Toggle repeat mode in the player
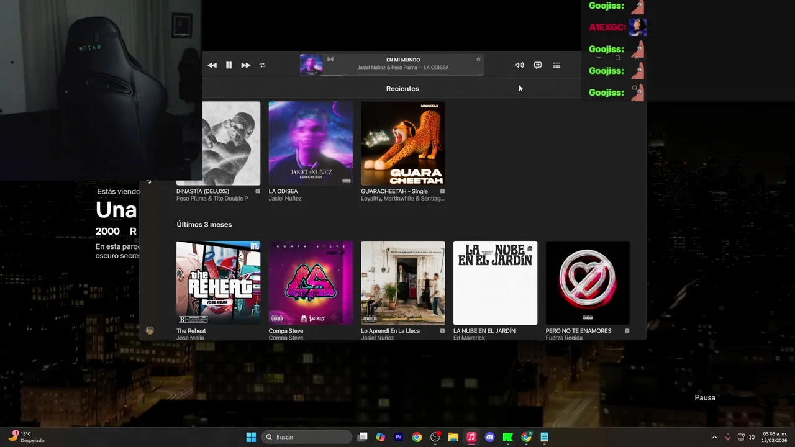Viewport: 795px width, 447px height. coord(262,65)
